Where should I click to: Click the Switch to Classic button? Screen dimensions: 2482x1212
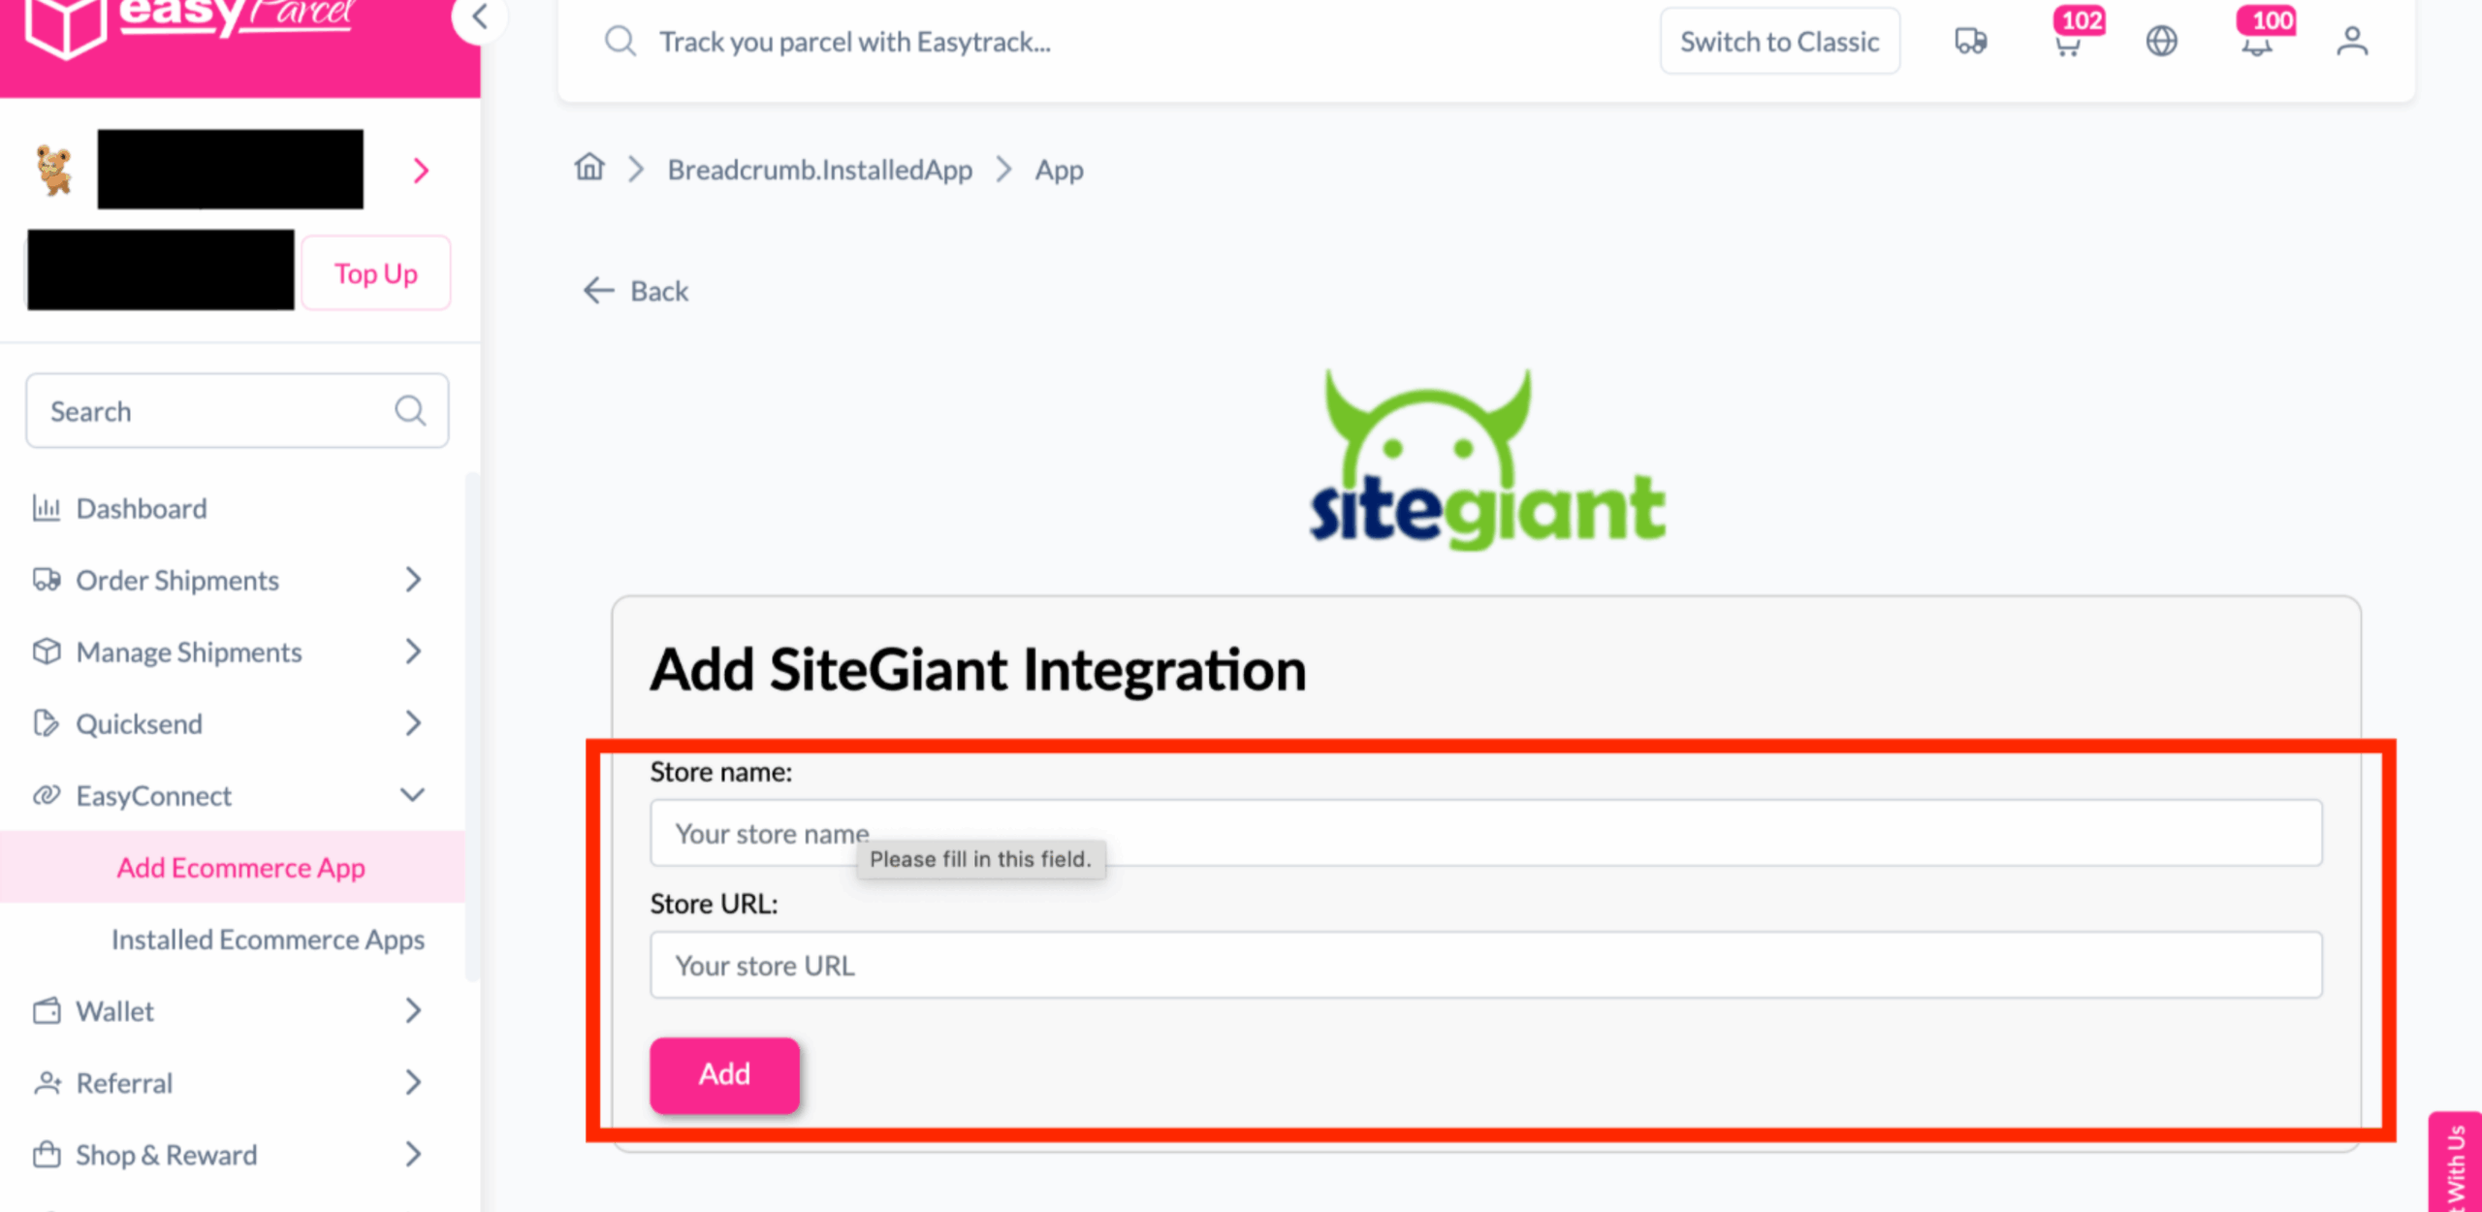click(x=1779, y=42)
